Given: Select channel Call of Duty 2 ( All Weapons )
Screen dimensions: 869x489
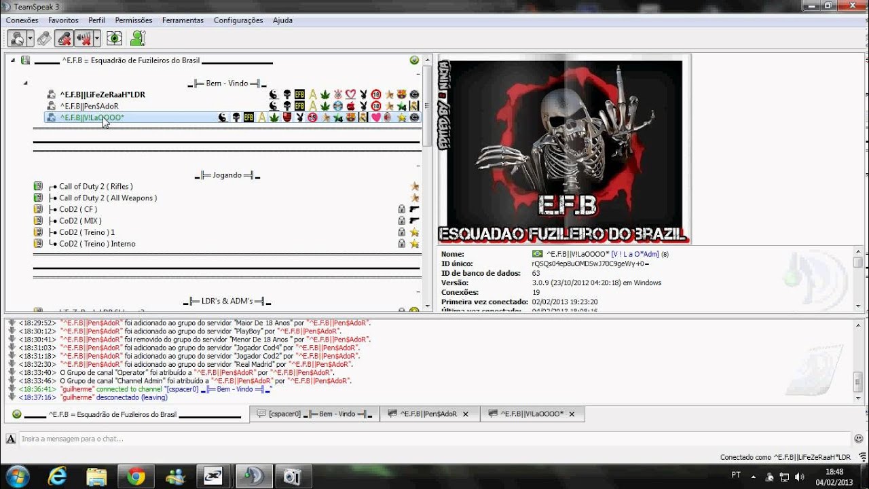Looking at the screenshot, I should pos(108,198).
